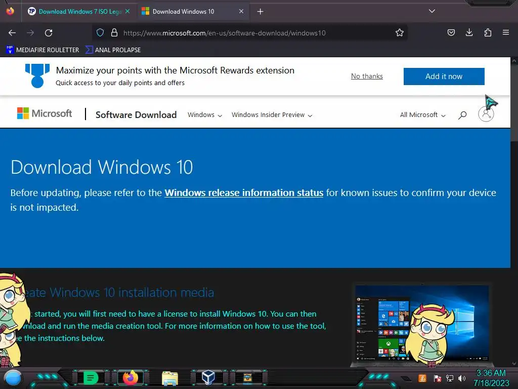Open VirtualBox from the taskbar
This screenshot has width=518, height=389.
208,377
